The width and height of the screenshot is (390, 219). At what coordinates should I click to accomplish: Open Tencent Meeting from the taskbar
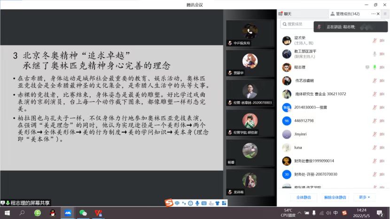[68, 213]
